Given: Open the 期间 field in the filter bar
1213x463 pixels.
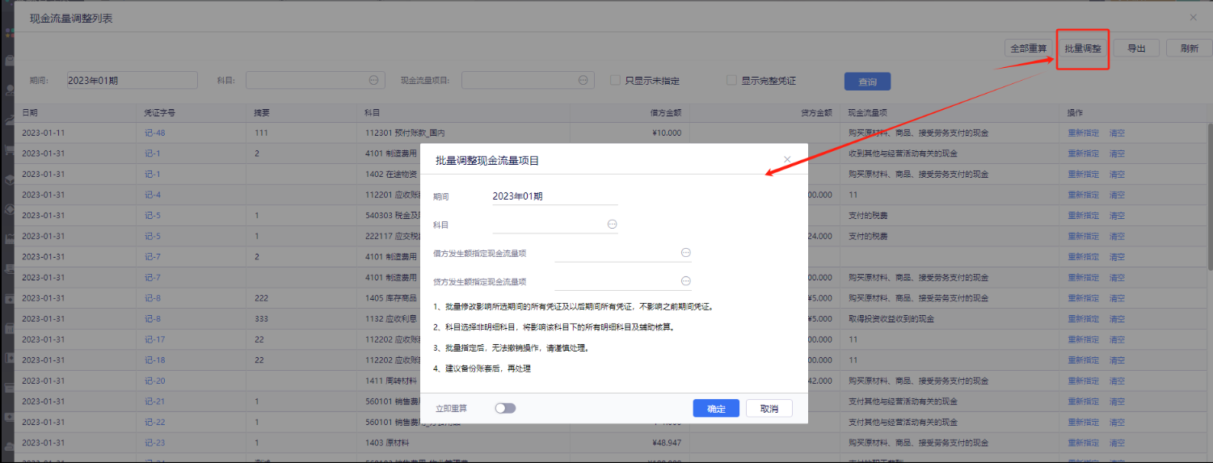Looking at the screenshot, I should tap(132, 81).
